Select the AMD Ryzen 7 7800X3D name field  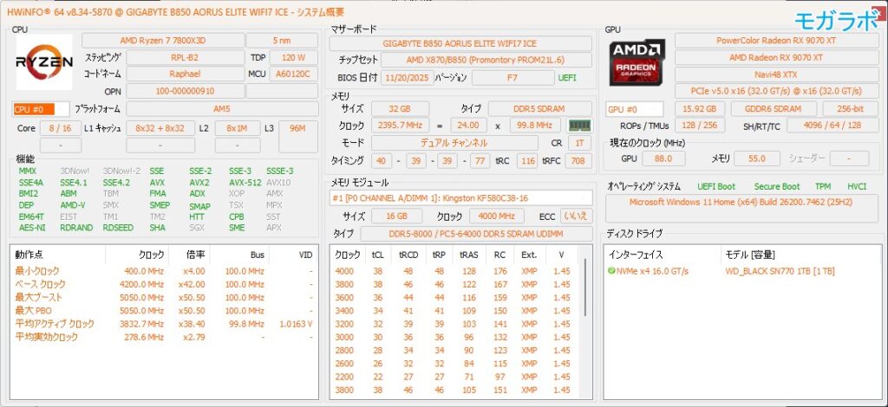coord(164,41)
